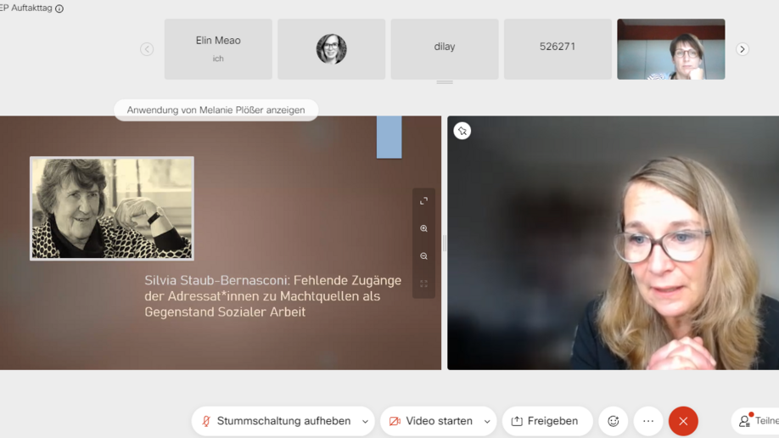Image resolution: width=779 pixels, height=438 pixels.
Task: Zoom in on the shared presentation
Action: 423,228
